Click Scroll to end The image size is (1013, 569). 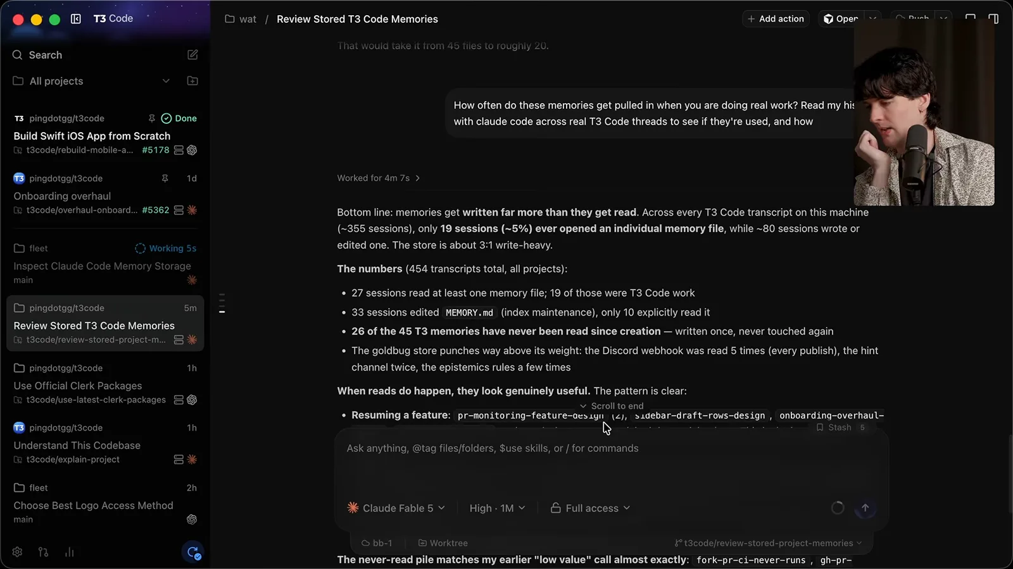point(612,406)
